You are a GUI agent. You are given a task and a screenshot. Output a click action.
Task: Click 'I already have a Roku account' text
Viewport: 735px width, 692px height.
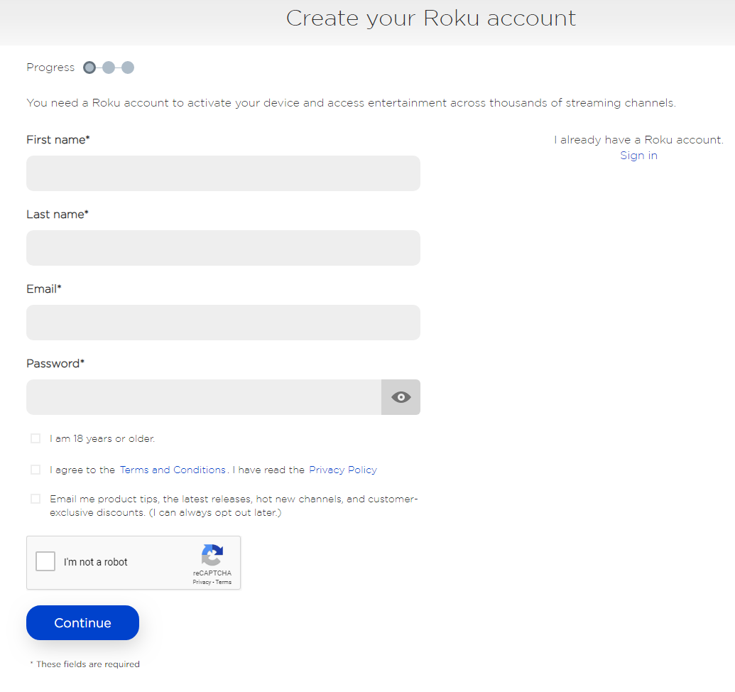coord(638,139)
